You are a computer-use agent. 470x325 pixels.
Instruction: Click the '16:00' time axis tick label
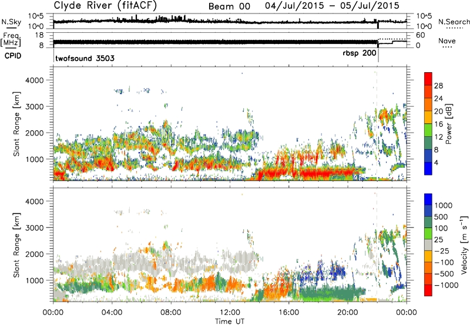[x=288, y=313]
